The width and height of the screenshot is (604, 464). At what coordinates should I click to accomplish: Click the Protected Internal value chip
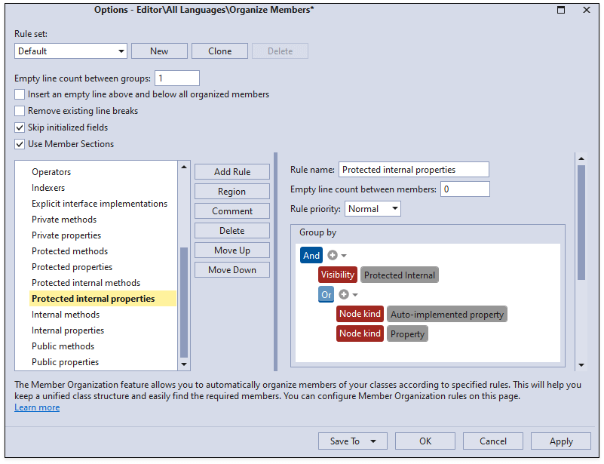(x=399, y=275)
